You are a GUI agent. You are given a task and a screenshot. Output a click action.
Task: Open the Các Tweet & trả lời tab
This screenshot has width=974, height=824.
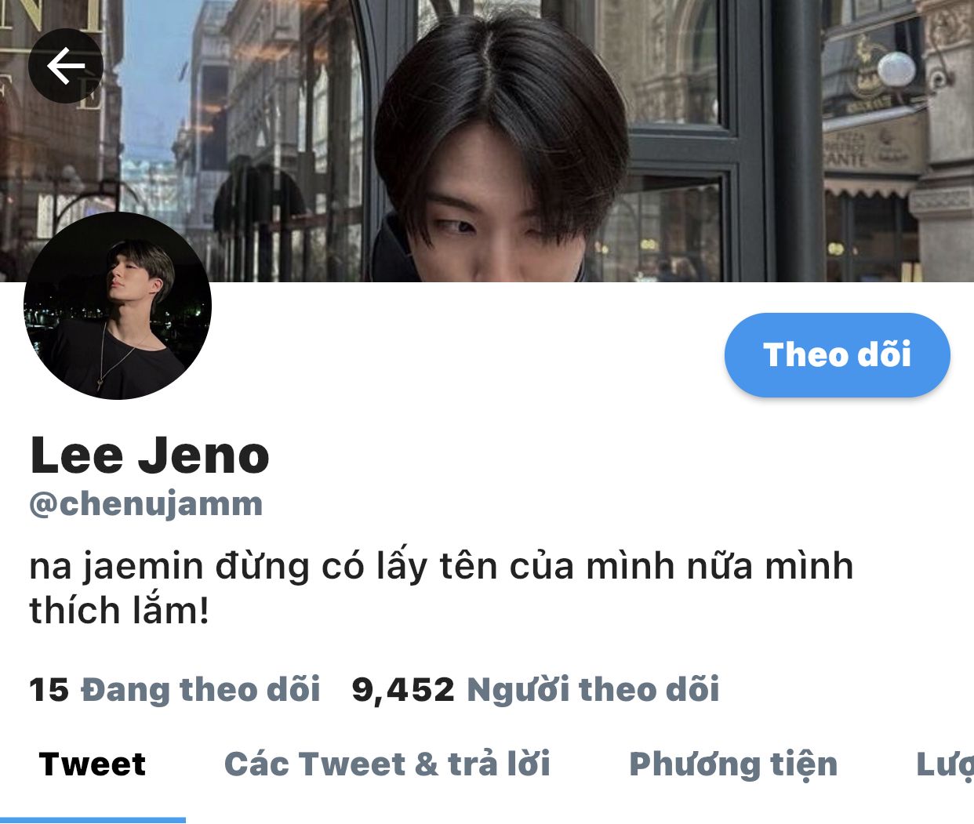(387, 764)
